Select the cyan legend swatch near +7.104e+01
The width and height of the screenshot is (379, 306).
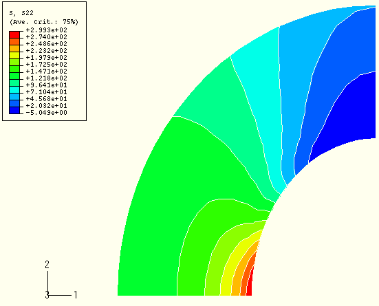[x=14, y=89]
